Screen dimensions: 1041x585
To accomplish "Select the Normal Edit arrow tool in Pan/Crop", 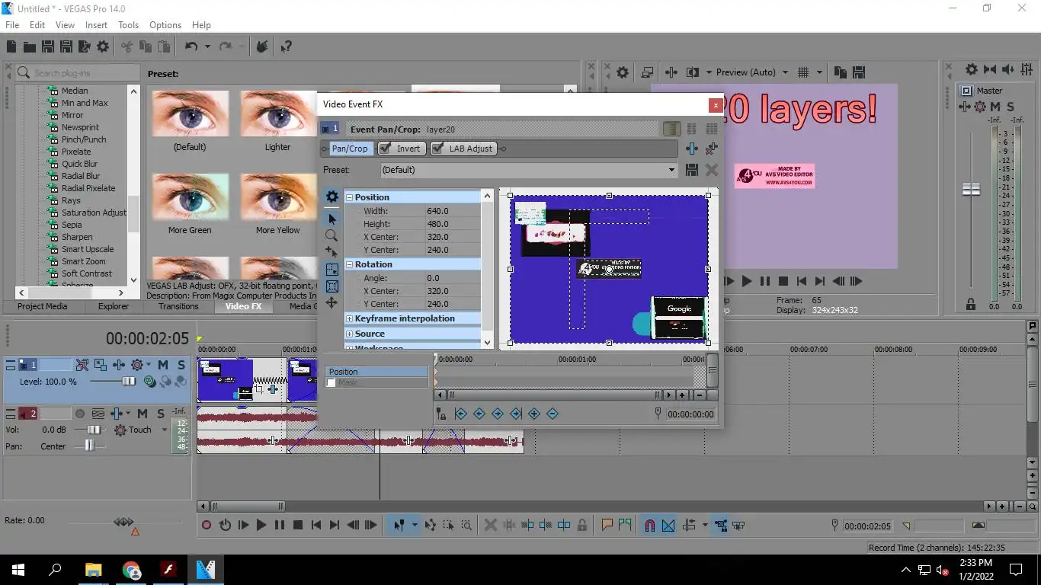I will click(x=332, y=219).
